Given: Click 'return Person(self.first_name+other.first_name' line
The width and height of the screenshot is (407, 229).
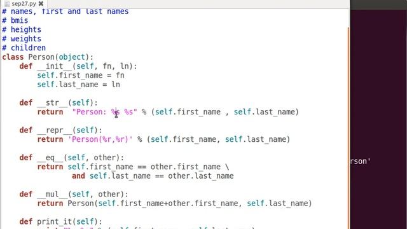Looking at the screenshot, I should click(x=174, y=204).
